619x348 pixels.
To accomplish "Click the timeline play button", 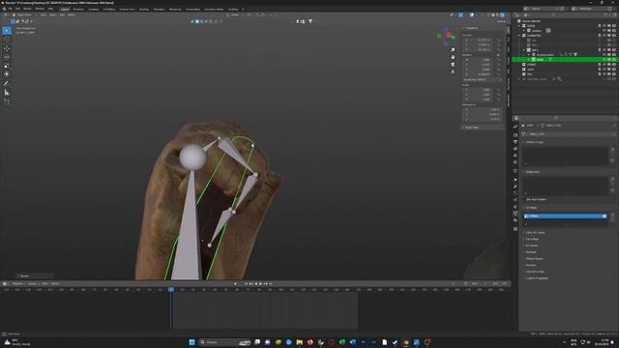I will click(x=260, y=283).
